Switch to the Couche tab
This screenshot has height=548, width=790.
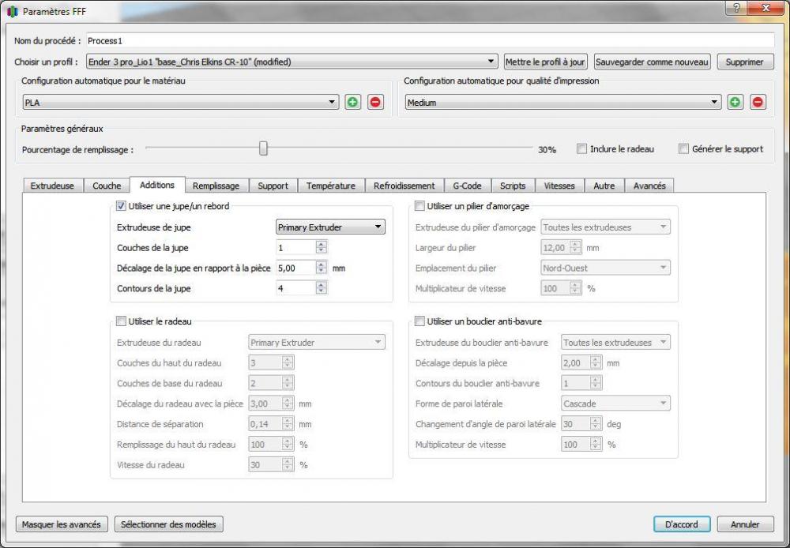pyautogui.click(x=107, y=186)
